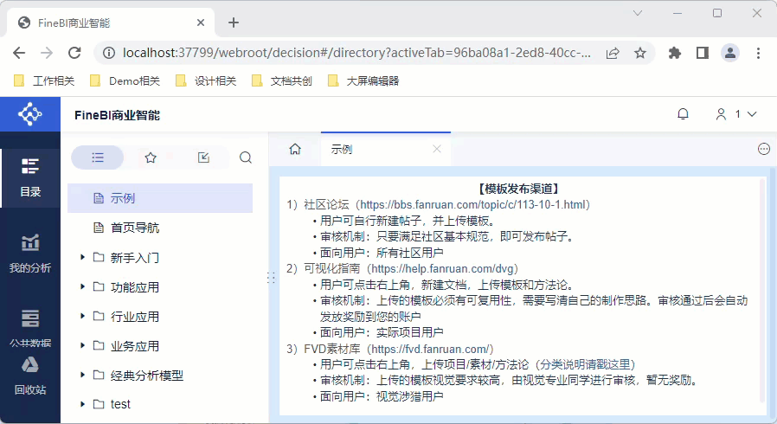Open the 回收站 recycle bin

(x=29, y=376)
